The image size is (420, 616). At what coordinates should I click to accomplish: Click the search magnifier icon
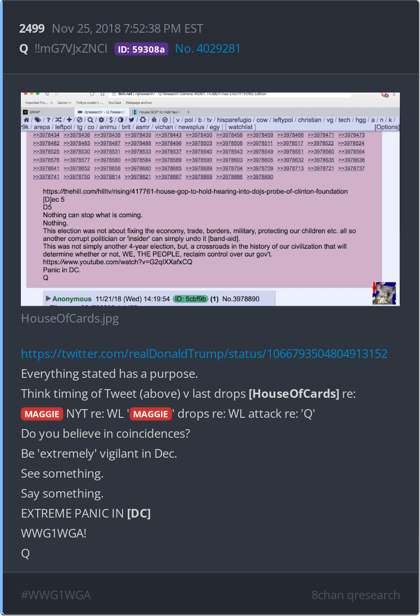[x=90, y=120]
